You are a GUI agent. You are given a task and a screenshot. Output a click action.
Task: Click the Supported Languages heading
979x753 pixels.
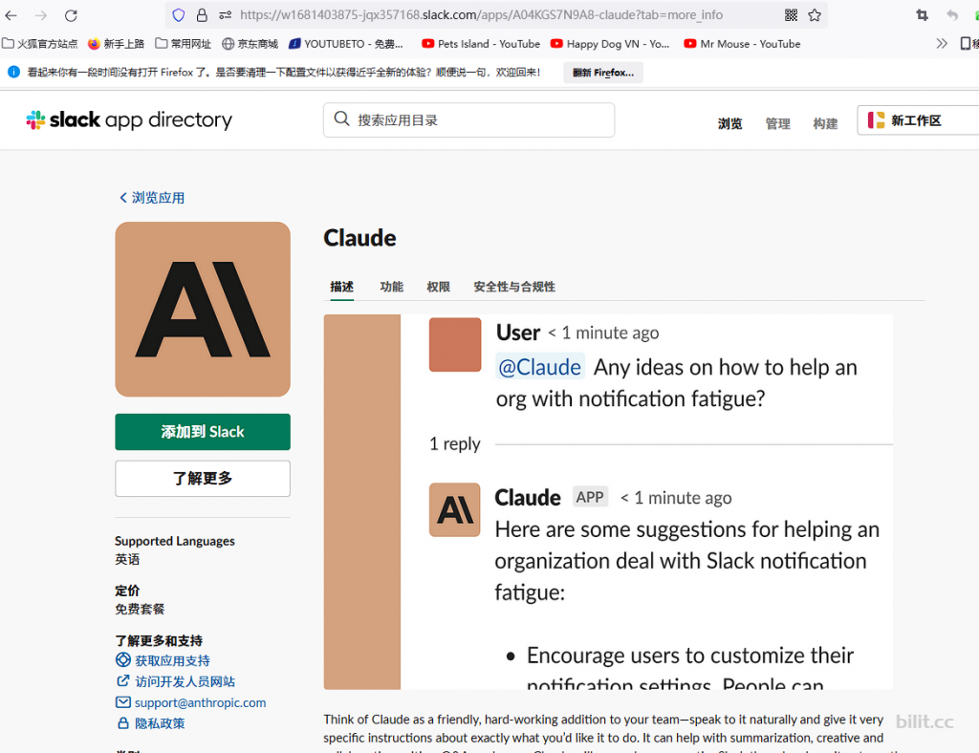pos(175,541)
